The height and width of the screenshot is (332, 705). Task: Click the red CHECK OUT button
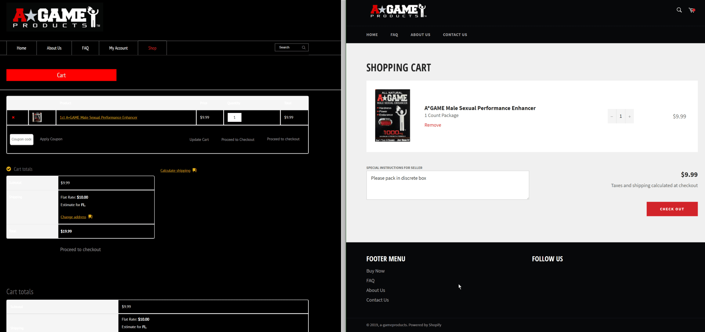coord(672,209)
